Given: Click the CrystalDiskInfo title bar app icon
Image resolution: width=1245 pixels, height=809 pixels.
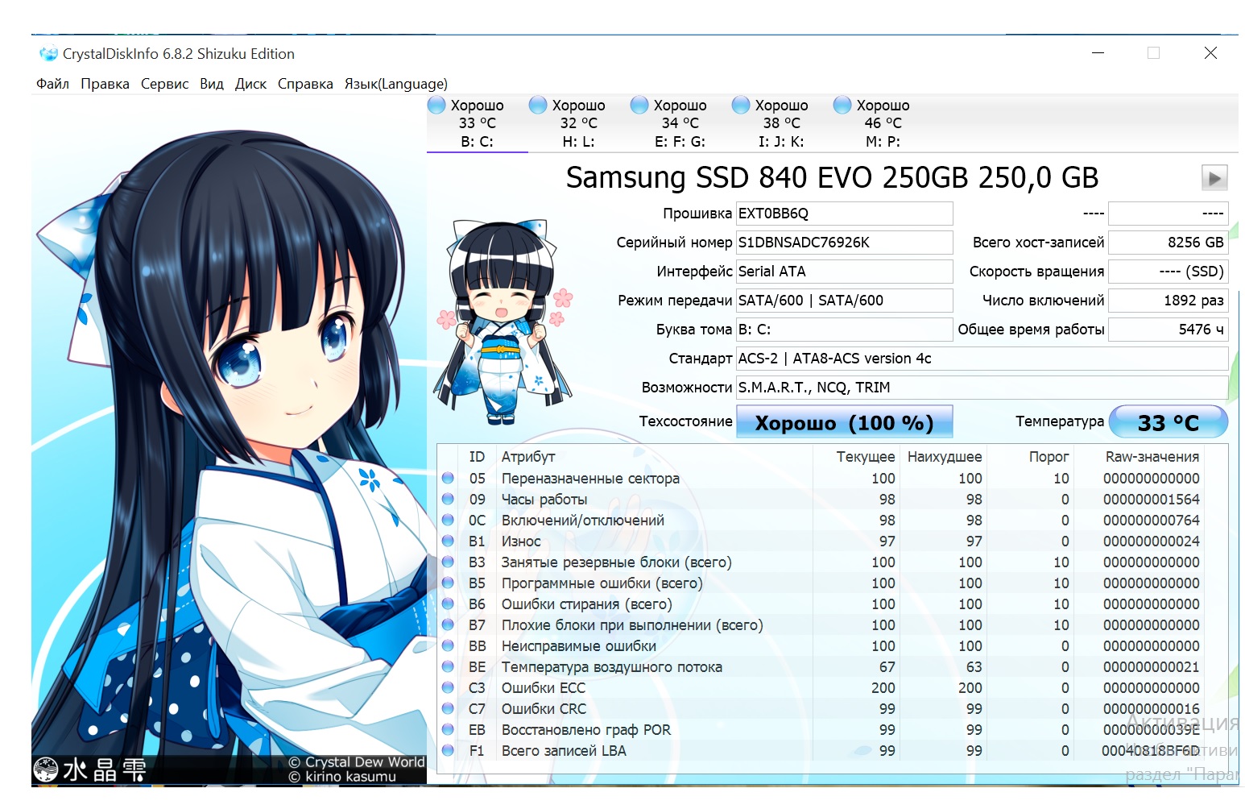Looking at the screenshot, I should 48,54.
